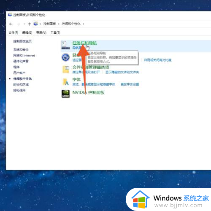Image resolution: width=211 pixels, height=211 pixels.
Task: Click the Back arrow in navigation bar
Action: pos(11,24)
